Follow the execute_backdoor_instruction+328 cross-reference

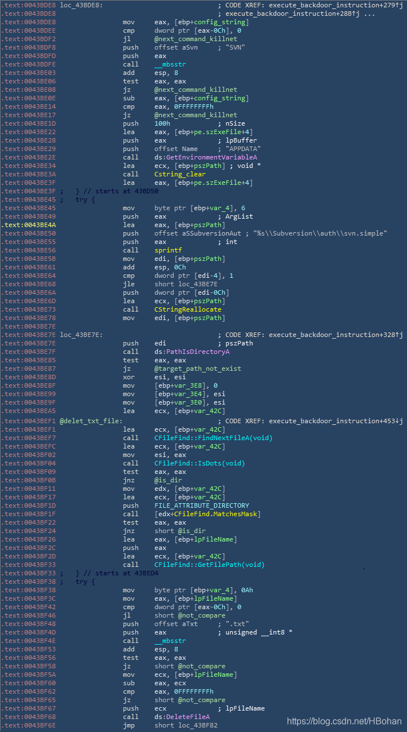pyautogui.click(x=336, y=335)
